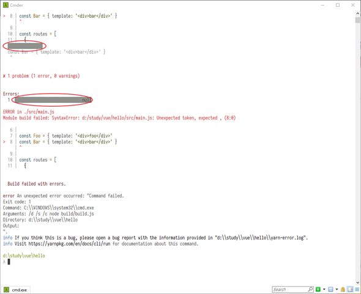This screenshot has height=294, width=361.
Task: Select the cmd.exe console tab
Action: (x=16, y=290)
